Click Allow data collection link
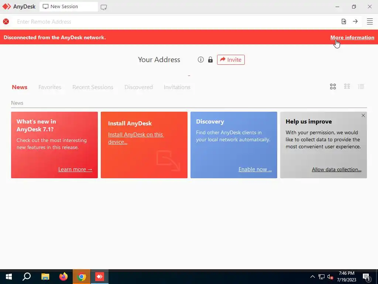This screenshot has width=378, height=284. (337, 169)
